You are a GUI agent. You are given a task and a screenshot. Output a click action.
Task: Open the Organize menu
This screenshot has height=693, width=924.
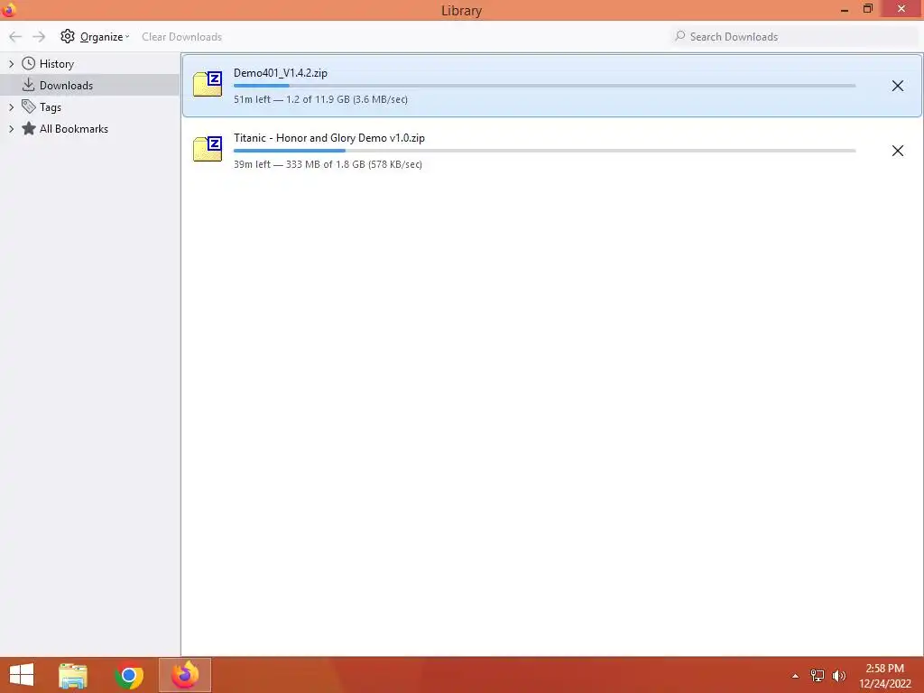point(95,36)
